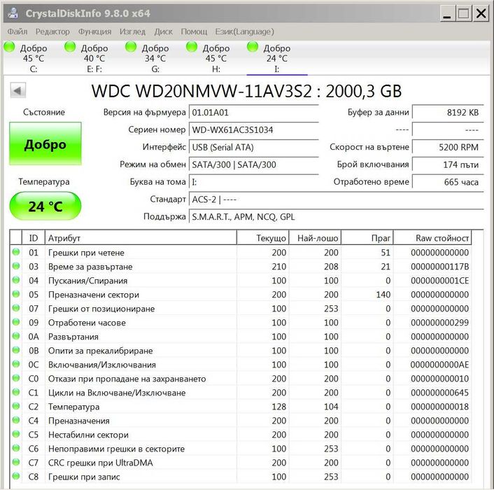Image resolution: width=494 pixels, height=490 pixels.
Task: Click power on count 174 пъти
Action: pos(448,164)
